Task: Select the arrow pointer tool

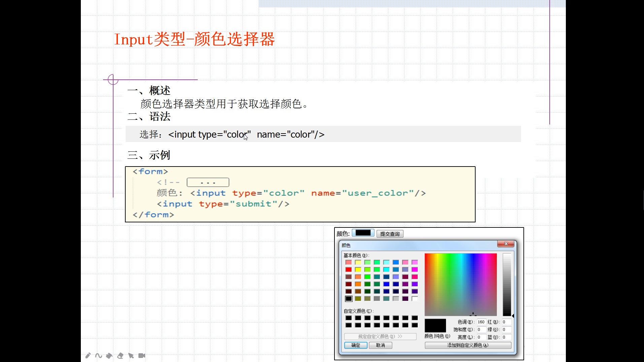Action: point(131,356)
